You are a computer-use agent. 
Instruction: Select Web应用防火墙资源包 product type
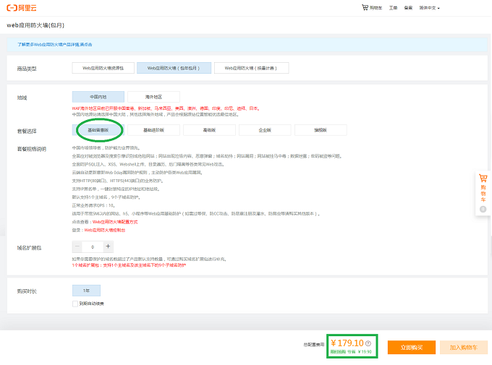(103, 68)
